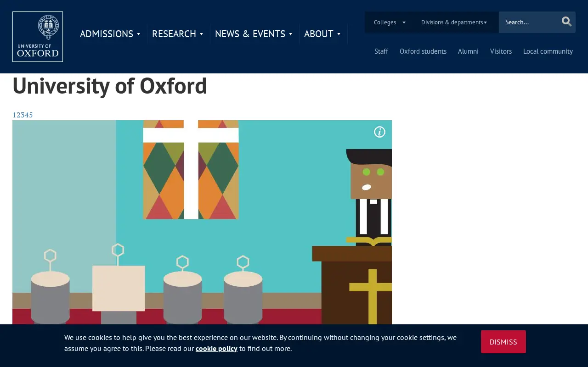
Task: Select slide 5 in the slideshow pager
Action: click(31, 115)
